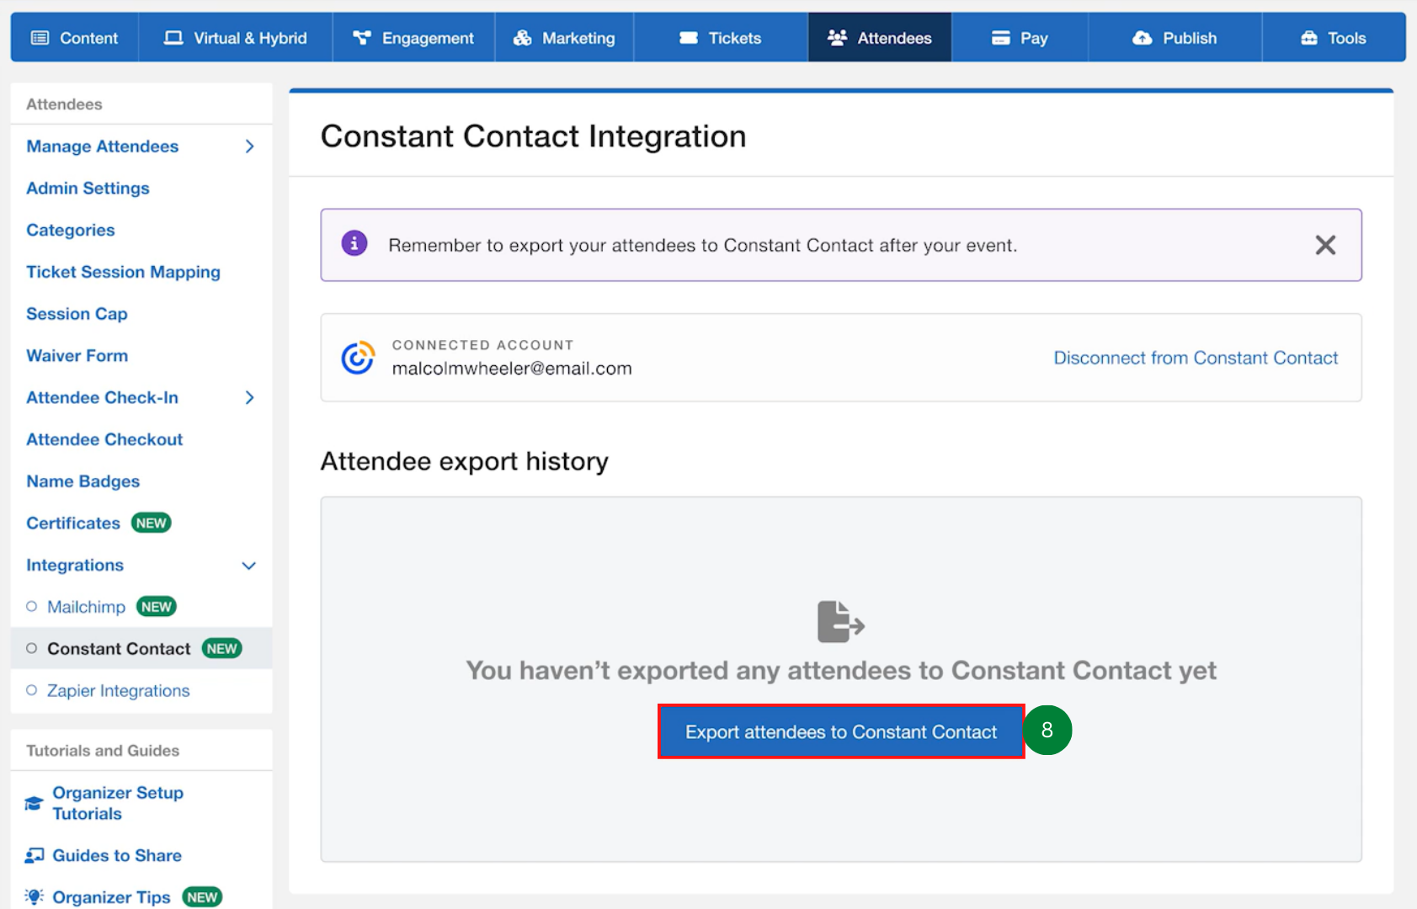Click Disconnect from Constant Contact

click(1196, 358)
